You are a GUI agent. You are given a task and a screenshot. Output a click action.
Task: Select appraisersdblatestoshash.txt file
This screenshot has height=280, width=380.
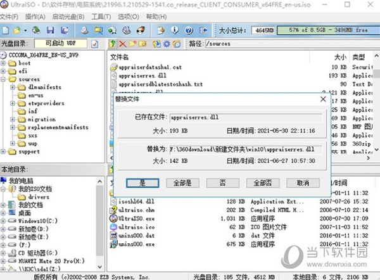pos(160,84)
